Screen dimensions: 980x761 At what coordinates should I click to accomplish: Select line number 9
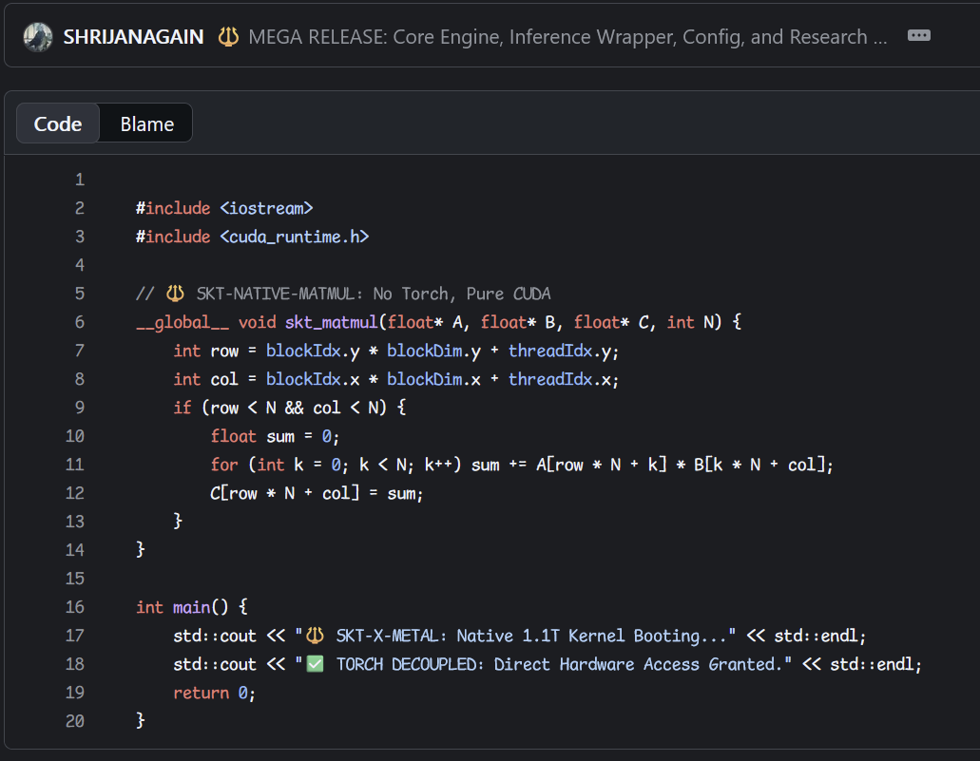click(x=80, y=408)
